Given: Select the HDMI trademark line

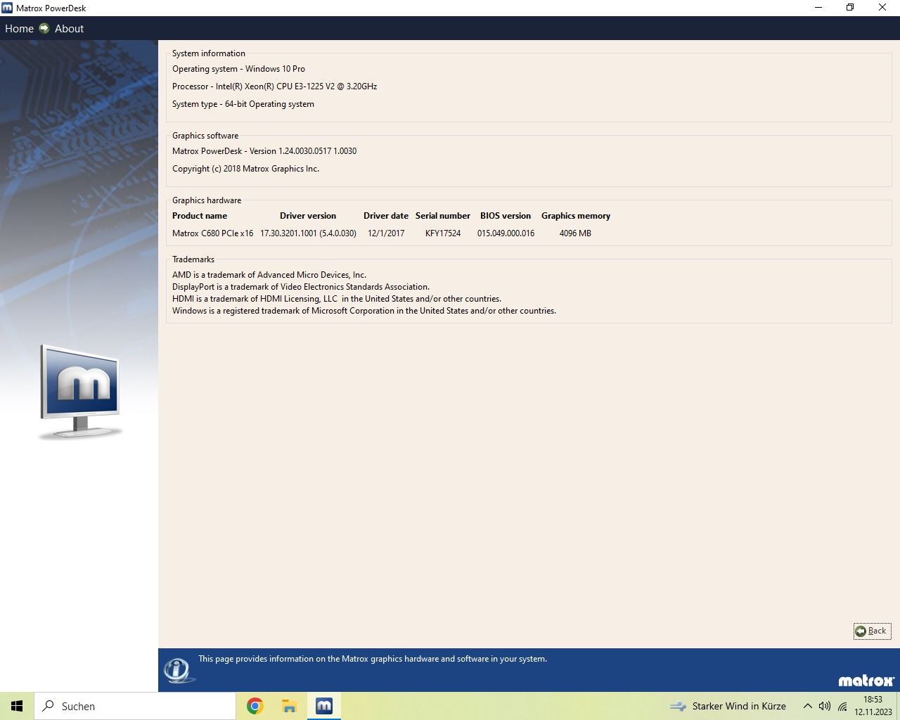Looking at the screenshot, I should [x=337, y=299].
